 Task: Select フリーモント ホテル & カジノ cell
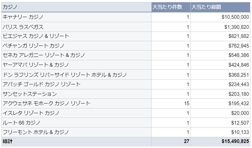[x=76, y=132]
